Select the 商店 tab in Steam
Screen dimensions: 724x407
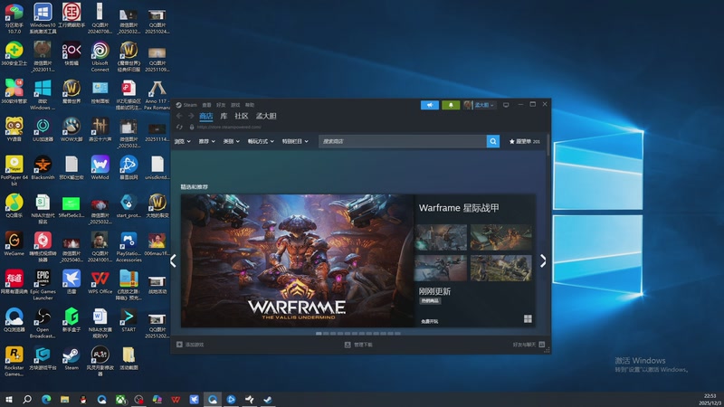click(x=206, y=117)
